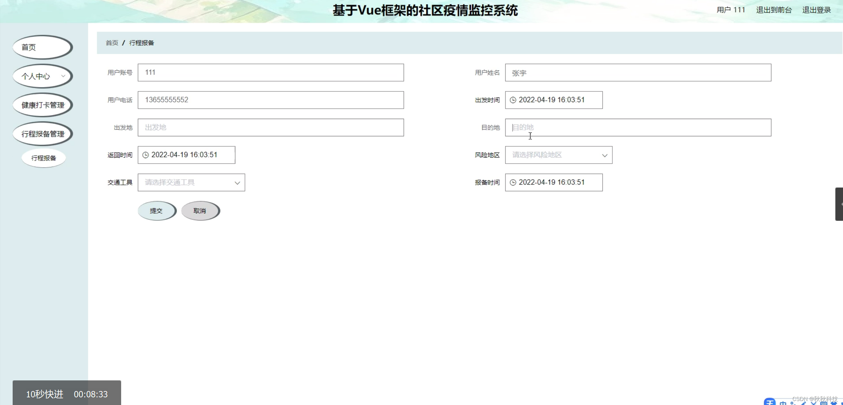Open the 交通工具 dropdown

click(191, 183)
